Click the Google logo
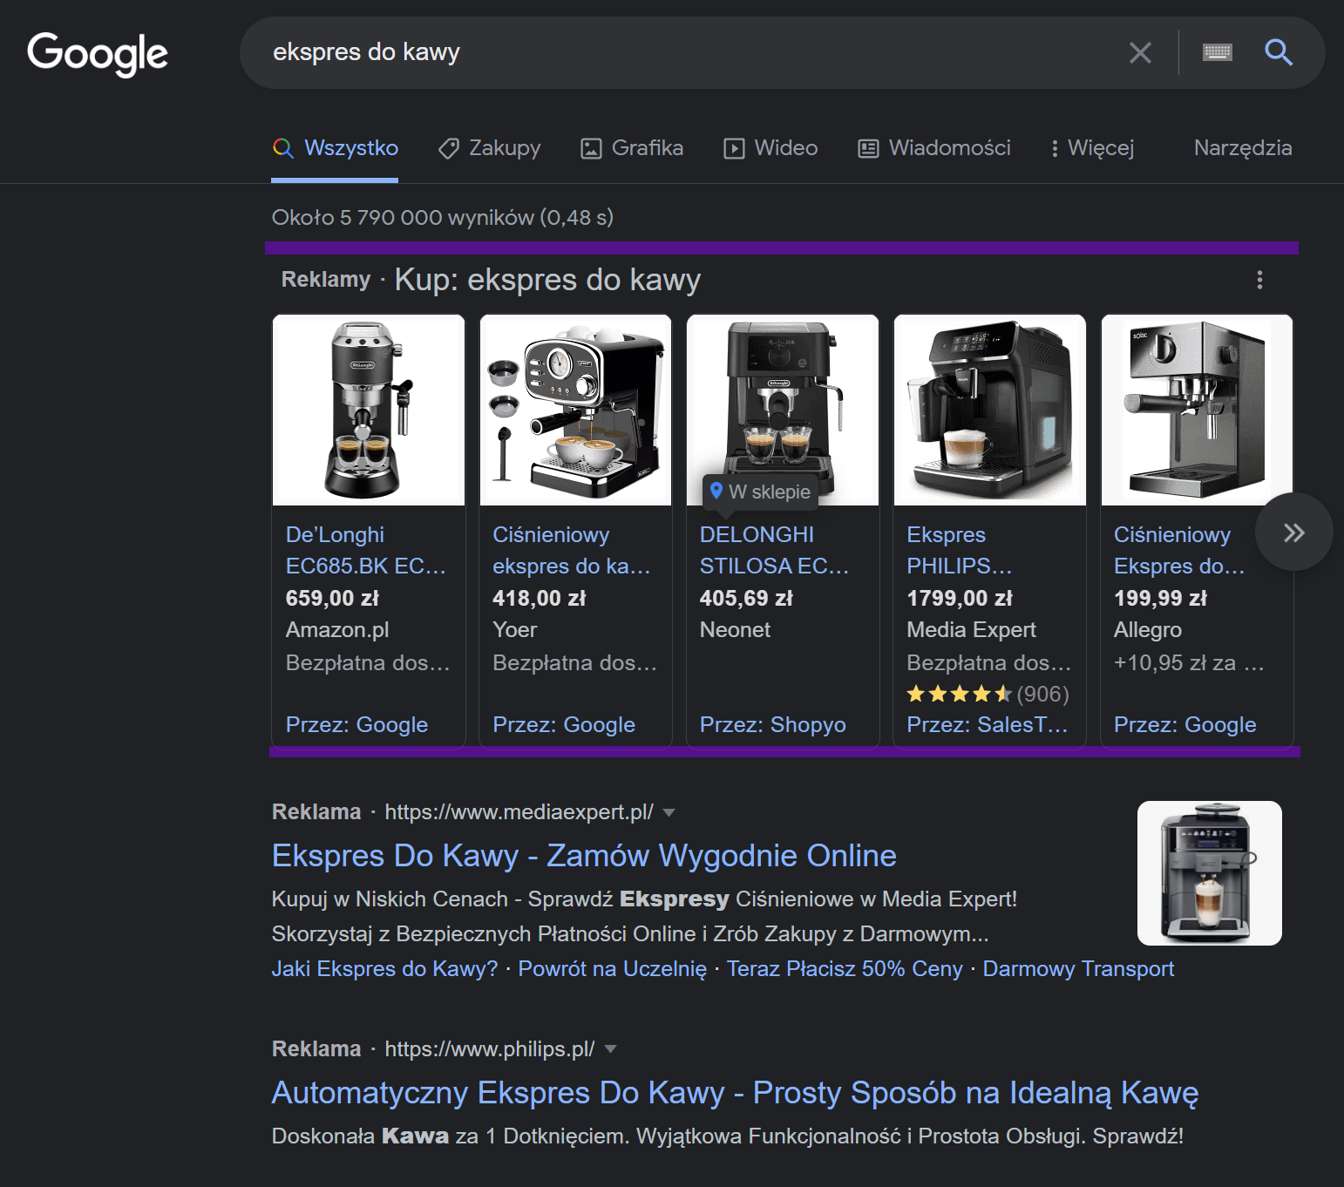1344x1187 pixels. (98, 54)
